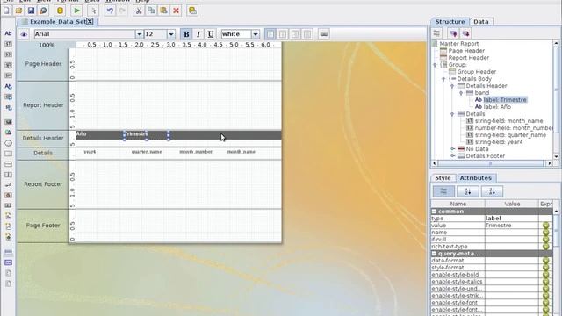Click the purple down-arrow icon in Structure panel

click(x=453, y=33)
